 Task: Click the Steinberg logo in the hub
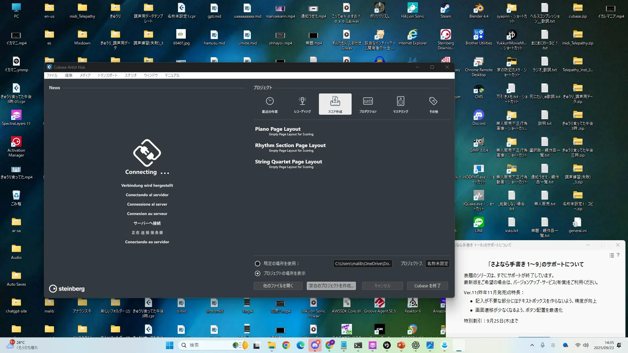[67, 289]
